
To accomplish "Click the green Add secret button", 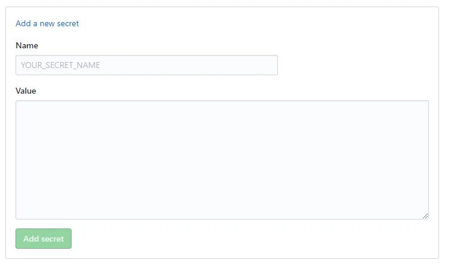I will coord(44,239).
